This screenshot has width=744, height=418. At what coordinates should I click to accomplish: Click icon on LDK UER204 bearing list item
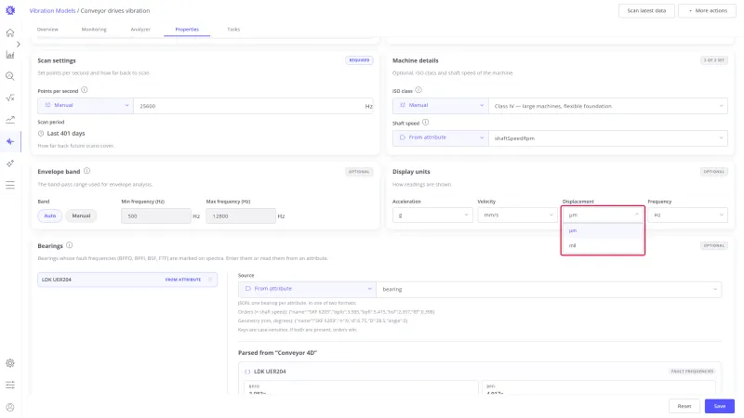tap(210, 280)
